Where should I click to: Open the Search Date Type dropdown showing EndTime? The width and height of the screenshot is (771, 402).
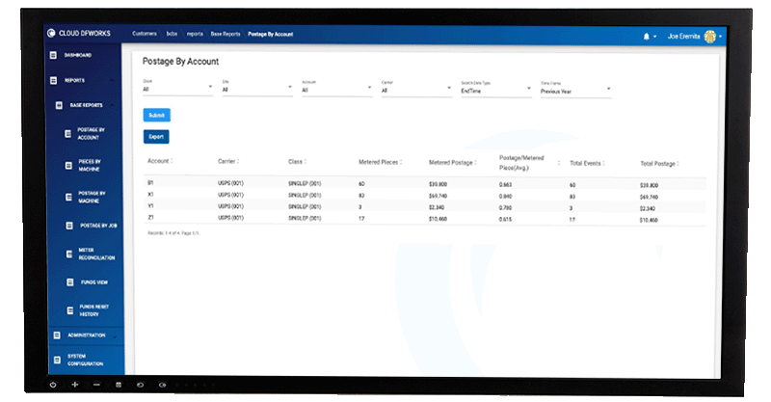click(496, 89)
